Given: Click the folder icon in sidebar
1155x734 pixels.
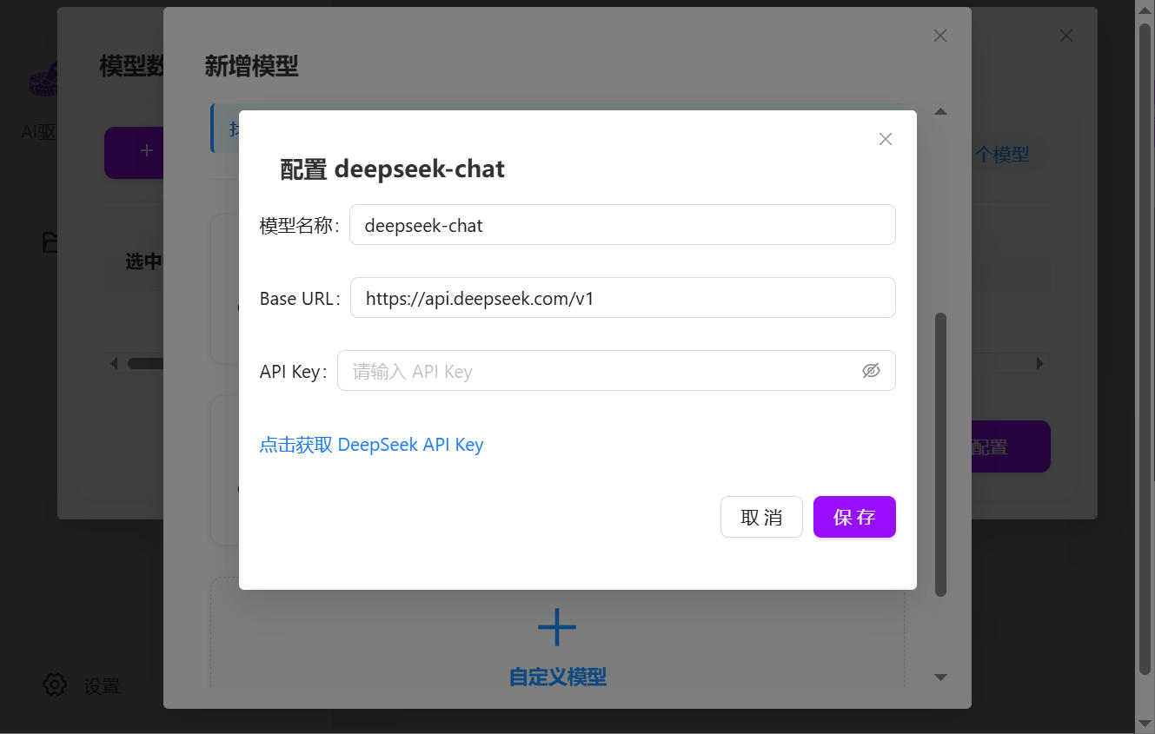Looking at the screenshot, I should [50, 243].
